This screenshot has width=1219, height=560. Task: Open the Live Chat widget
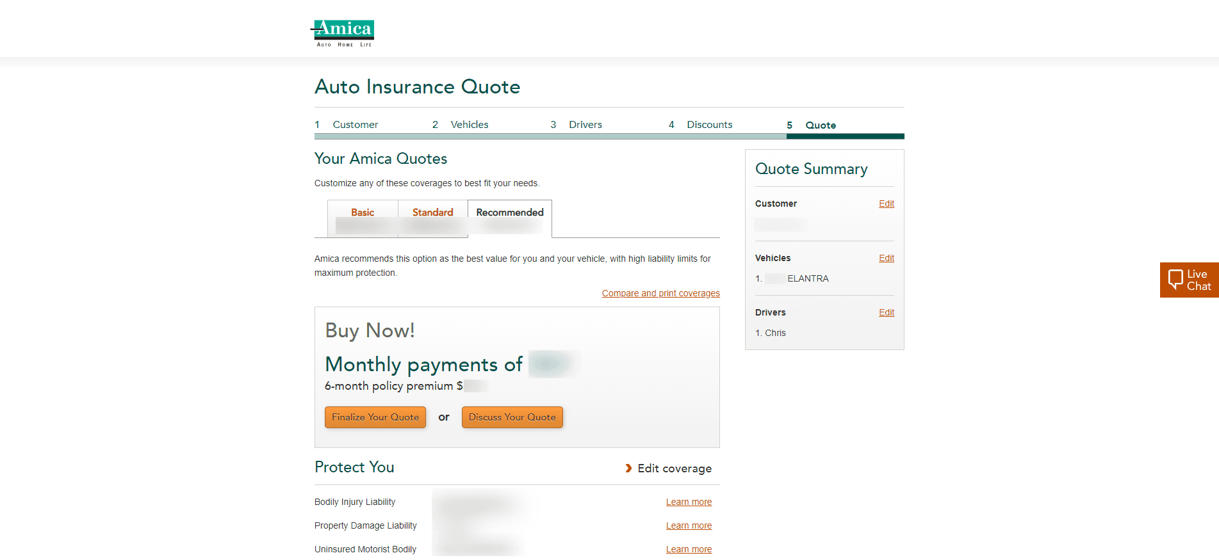point(1189,280)
